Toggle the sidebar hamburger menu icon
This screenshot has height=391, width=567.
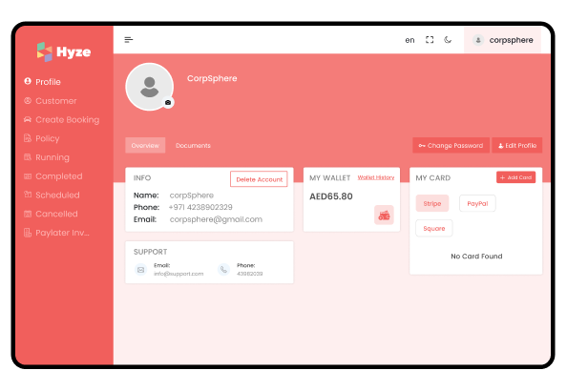pos(129,40)
